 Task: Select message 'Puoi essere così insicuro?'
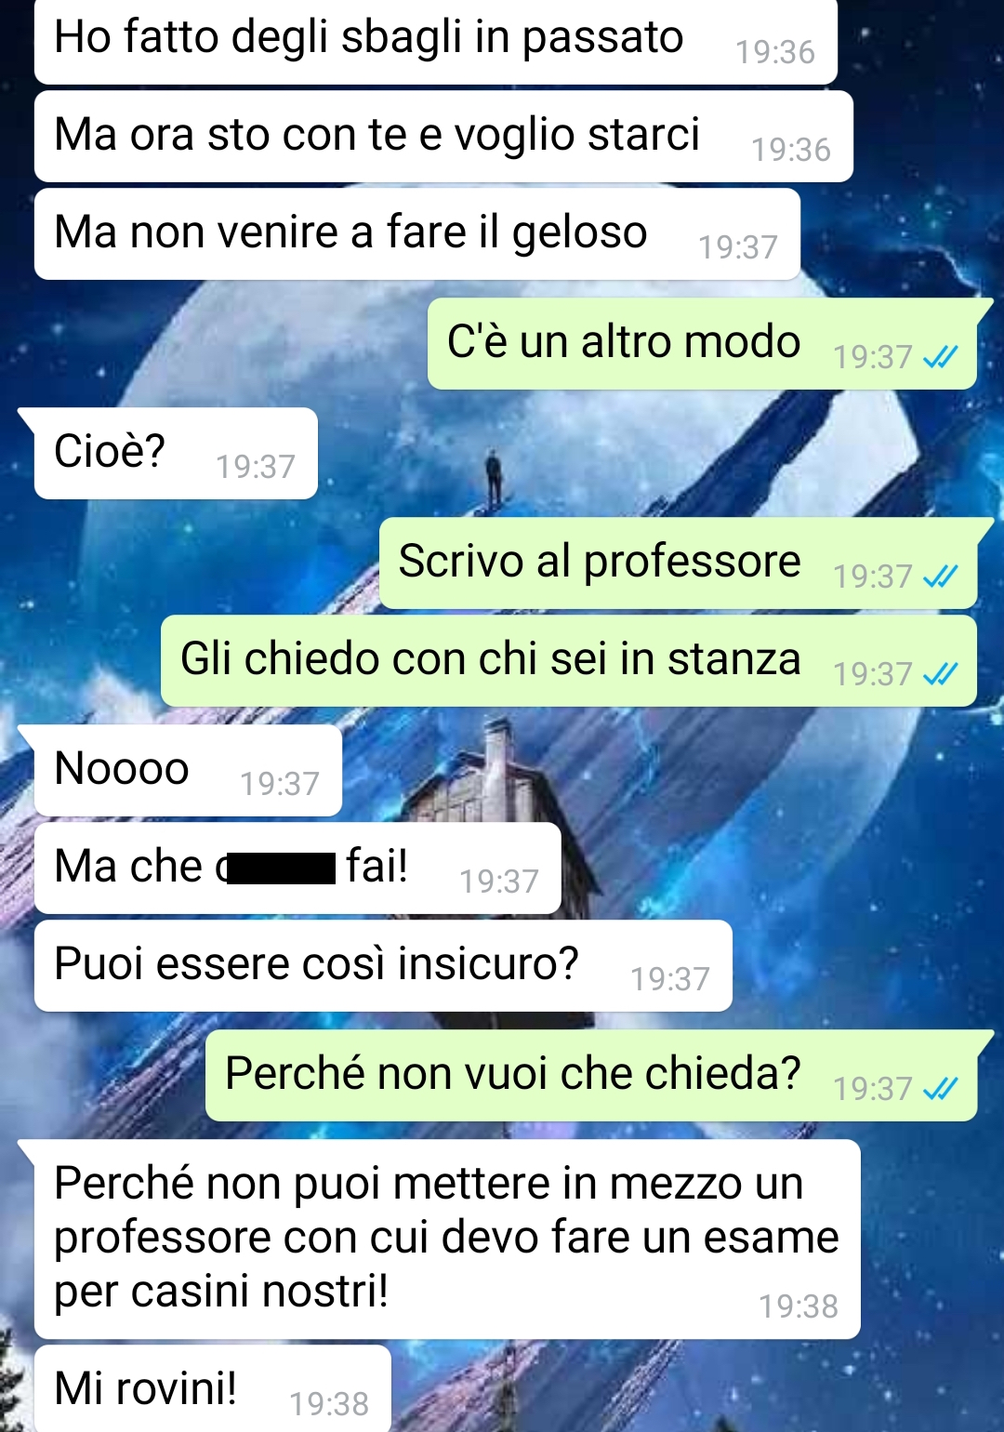tap(383, 965)
